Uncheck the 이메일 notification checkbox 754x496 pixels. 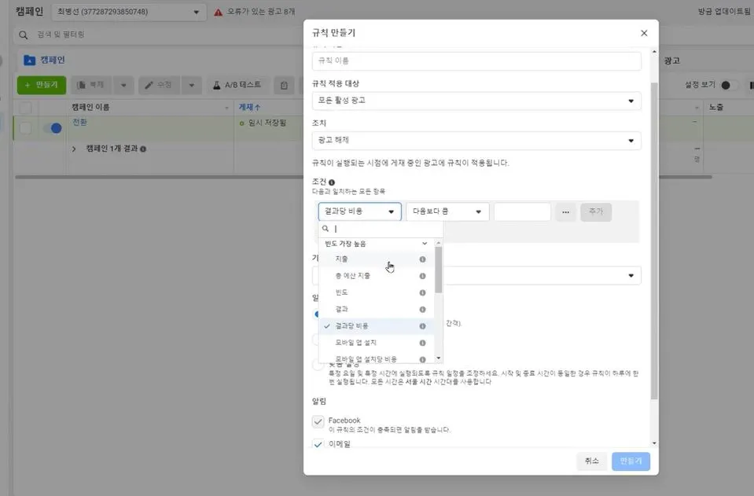coord(318,443)
